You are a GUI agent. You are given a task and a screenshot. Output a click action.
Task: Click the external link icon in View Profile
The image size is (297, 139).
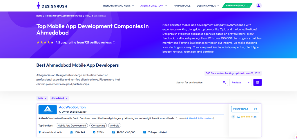[x=256, y=109]
